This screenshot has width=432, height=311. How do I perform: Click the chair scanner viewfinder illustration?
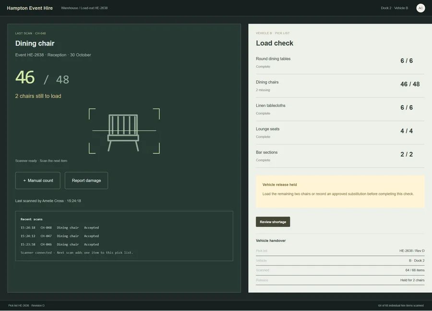point(124,131)
